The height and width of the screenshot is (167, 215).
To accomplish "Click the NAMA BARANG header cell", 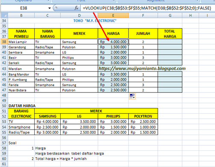I will click(47, 34).
